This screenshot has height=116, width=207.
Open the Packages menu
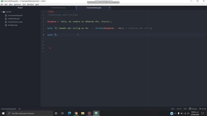tap(30, 4)
